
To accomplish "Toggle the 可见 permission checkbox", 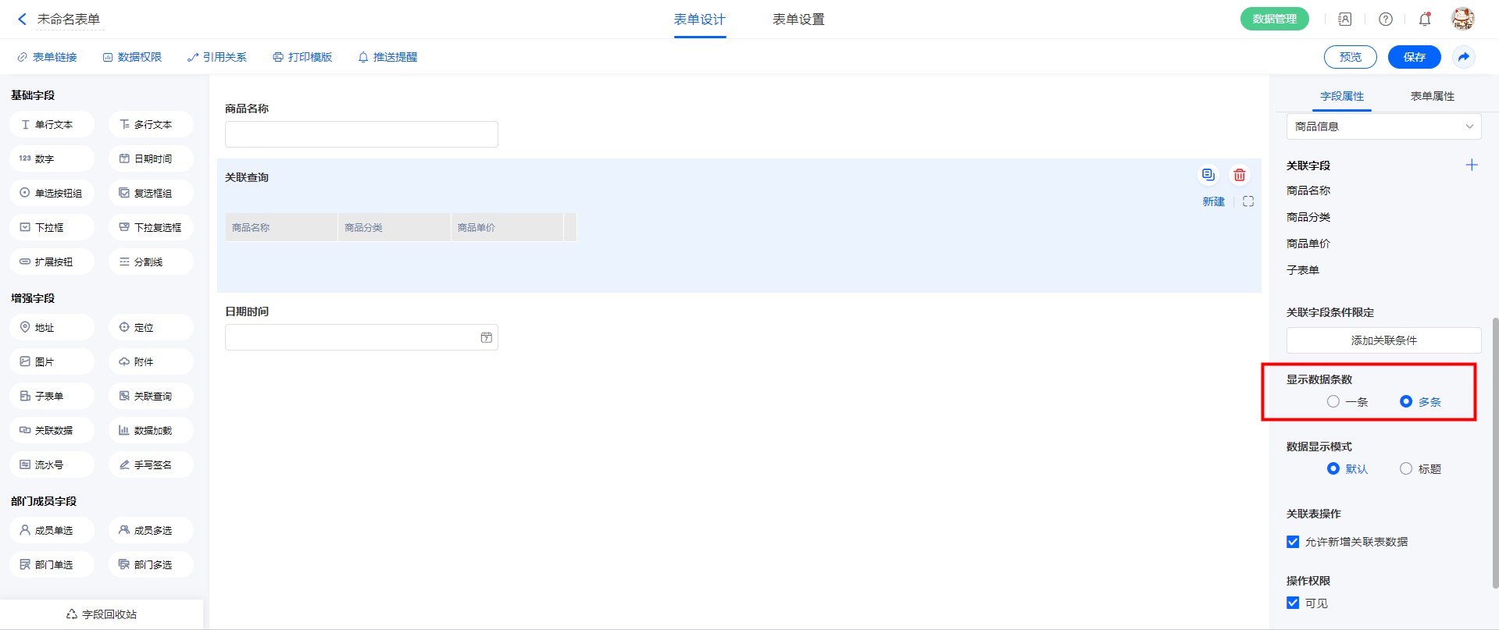I will click(1293, 603).
